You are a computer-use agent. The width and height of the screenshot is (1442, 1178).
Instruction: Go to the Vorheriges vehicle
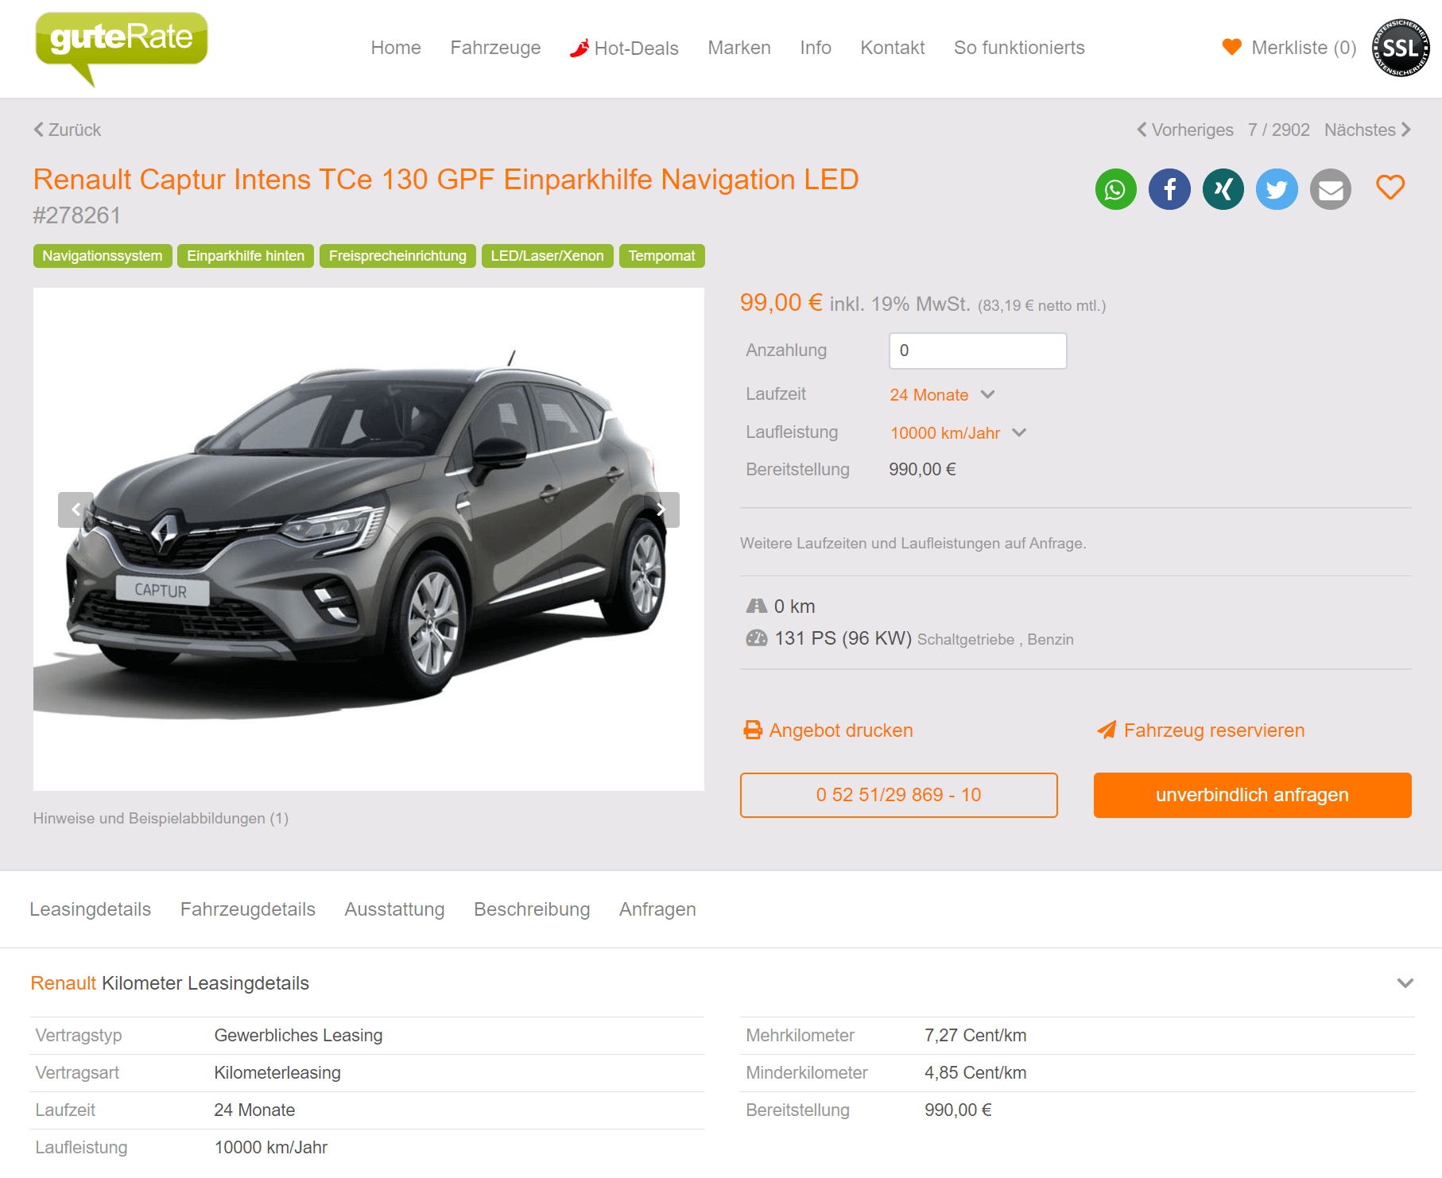tap(1185, 130)
